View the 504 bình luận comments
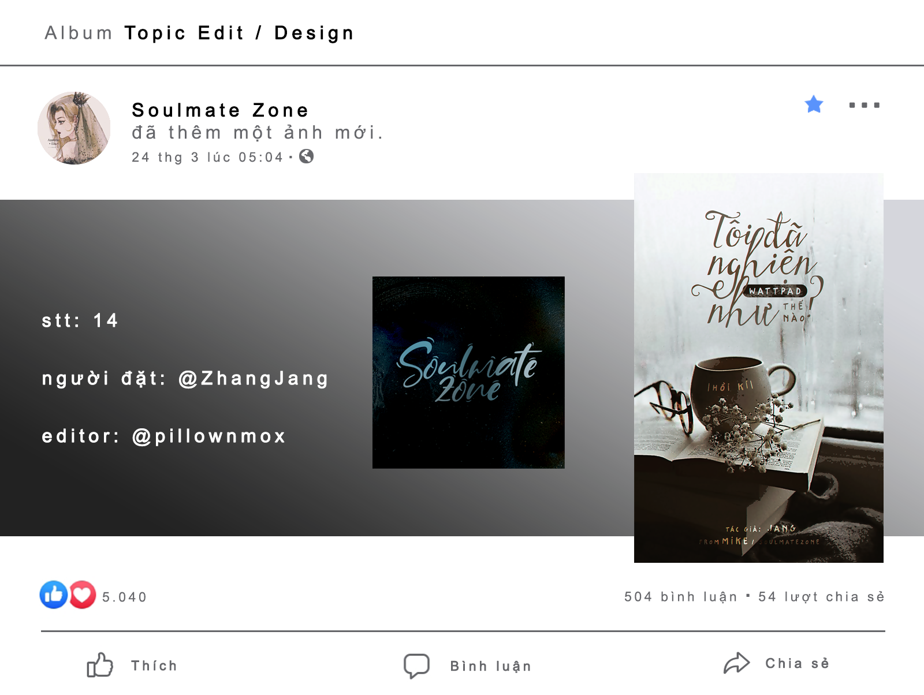The width and height of the screenshot is (924, 695). [681, 597]
